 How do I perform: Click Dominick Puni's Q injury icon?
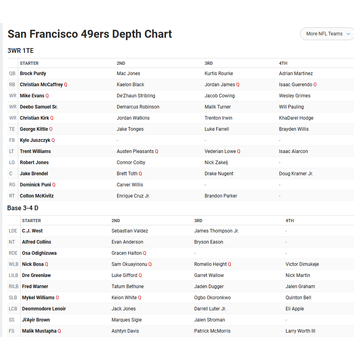click(54, 185)
